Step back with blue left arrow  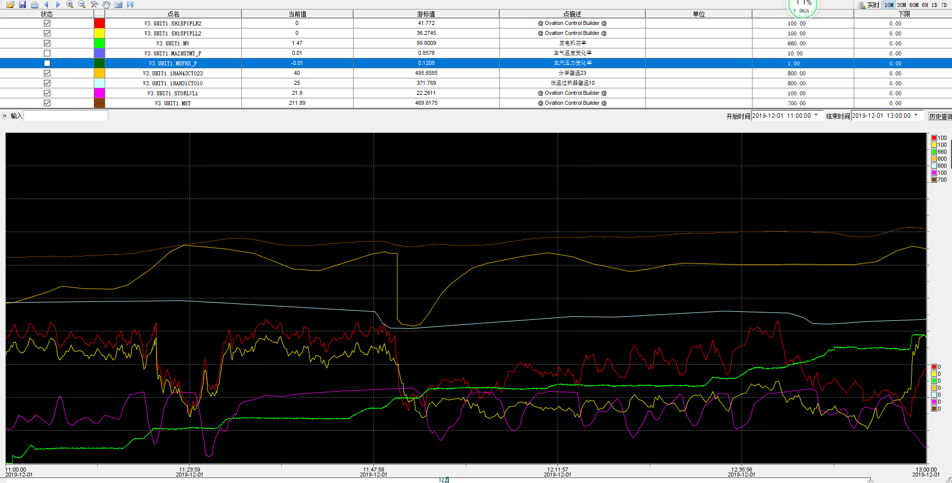[x=46, y=4]
